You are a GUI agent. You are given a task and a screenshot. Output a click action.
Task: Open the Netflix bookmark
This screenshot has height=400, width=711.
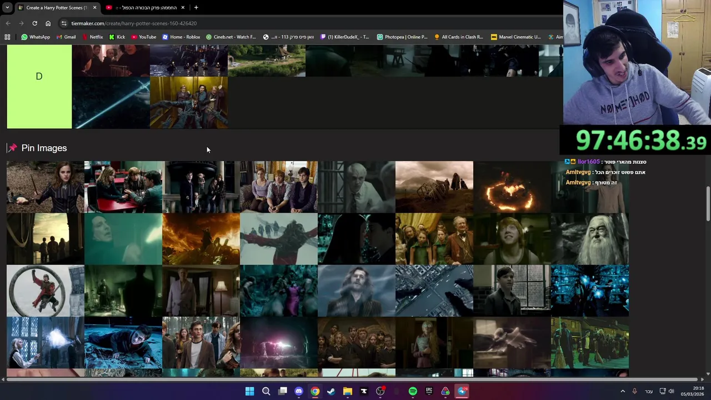coord(92,37)
